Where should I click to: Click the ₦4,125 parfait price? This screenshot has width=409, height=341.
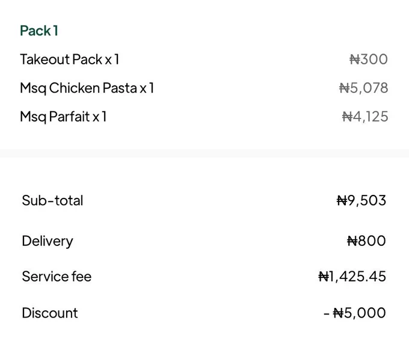point(365,117)
